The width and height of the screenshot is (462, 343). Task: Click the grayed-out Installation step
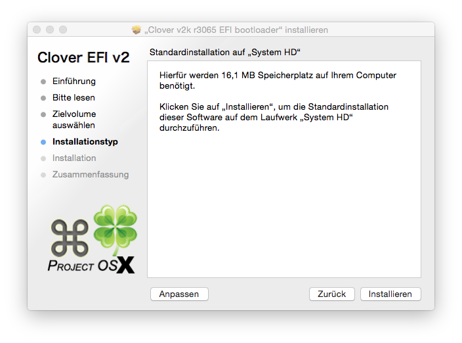click(x=74, y=158)
